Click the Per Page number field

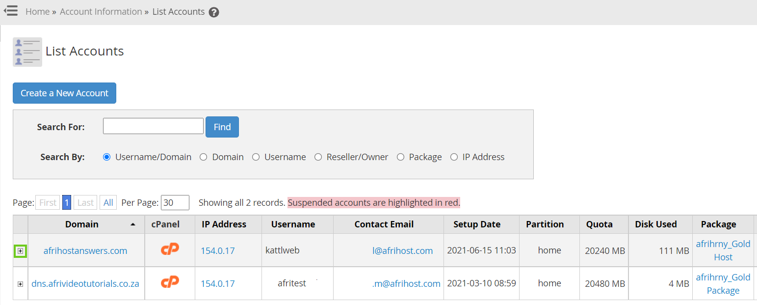click(175, 202)
